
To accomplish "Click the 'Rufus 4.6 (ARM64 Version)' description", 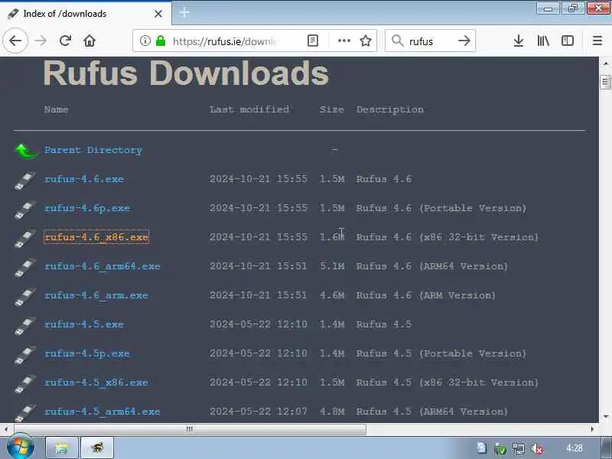I will [432, 266].
